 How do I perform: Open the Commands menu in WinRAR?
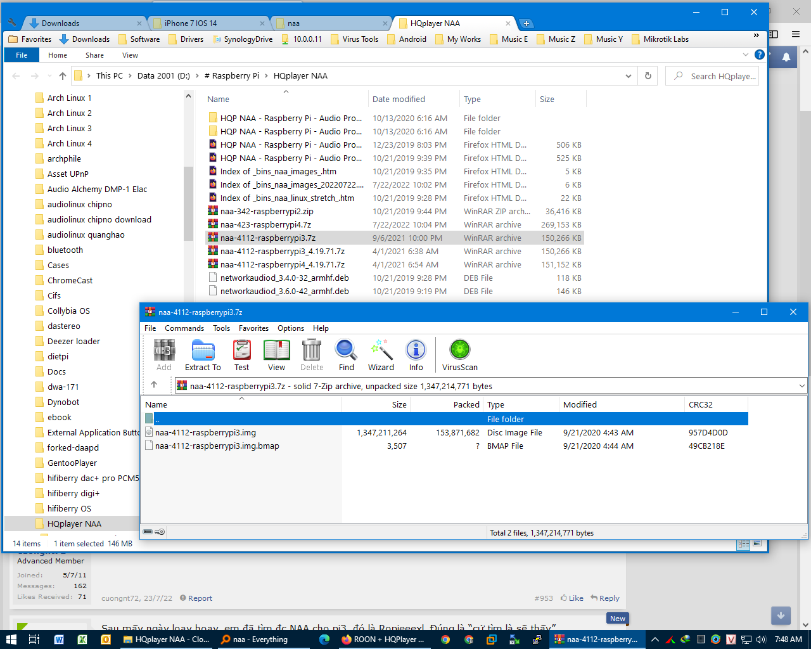click(184, 328)
